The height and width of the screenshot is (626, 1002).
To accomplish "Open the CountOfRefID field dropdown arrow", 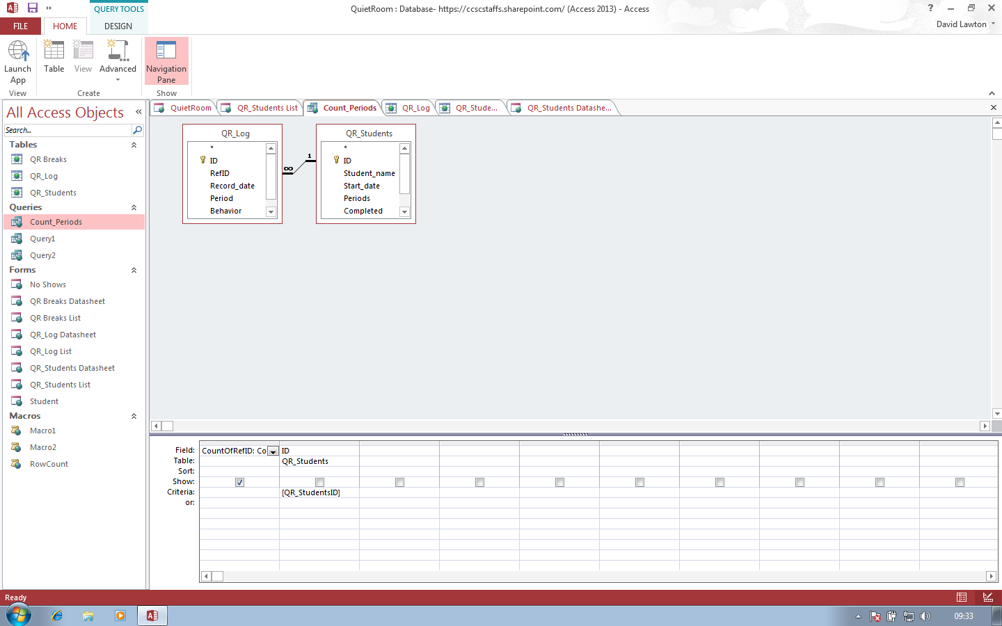I will point(273,451).
